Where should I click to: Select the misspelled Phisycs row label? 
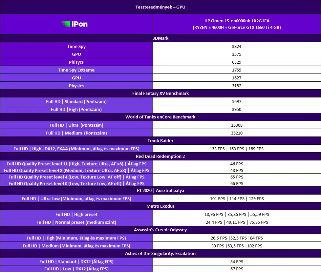[76, 62]
